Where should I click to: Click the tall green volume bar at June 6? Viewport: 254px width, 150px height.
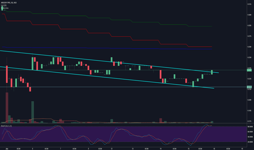[32, 112]
